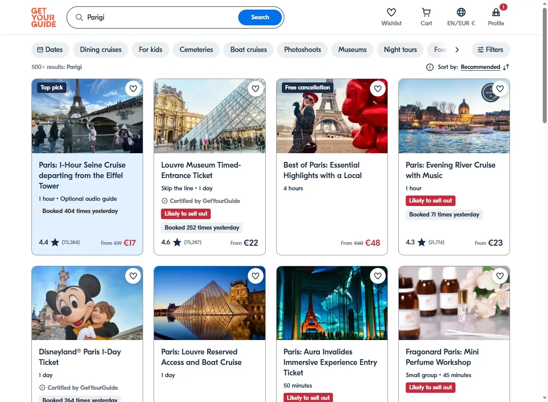Open the EN/EUR language and currency globe
This screenshot has width=548, height=402.
coord(461,12)
